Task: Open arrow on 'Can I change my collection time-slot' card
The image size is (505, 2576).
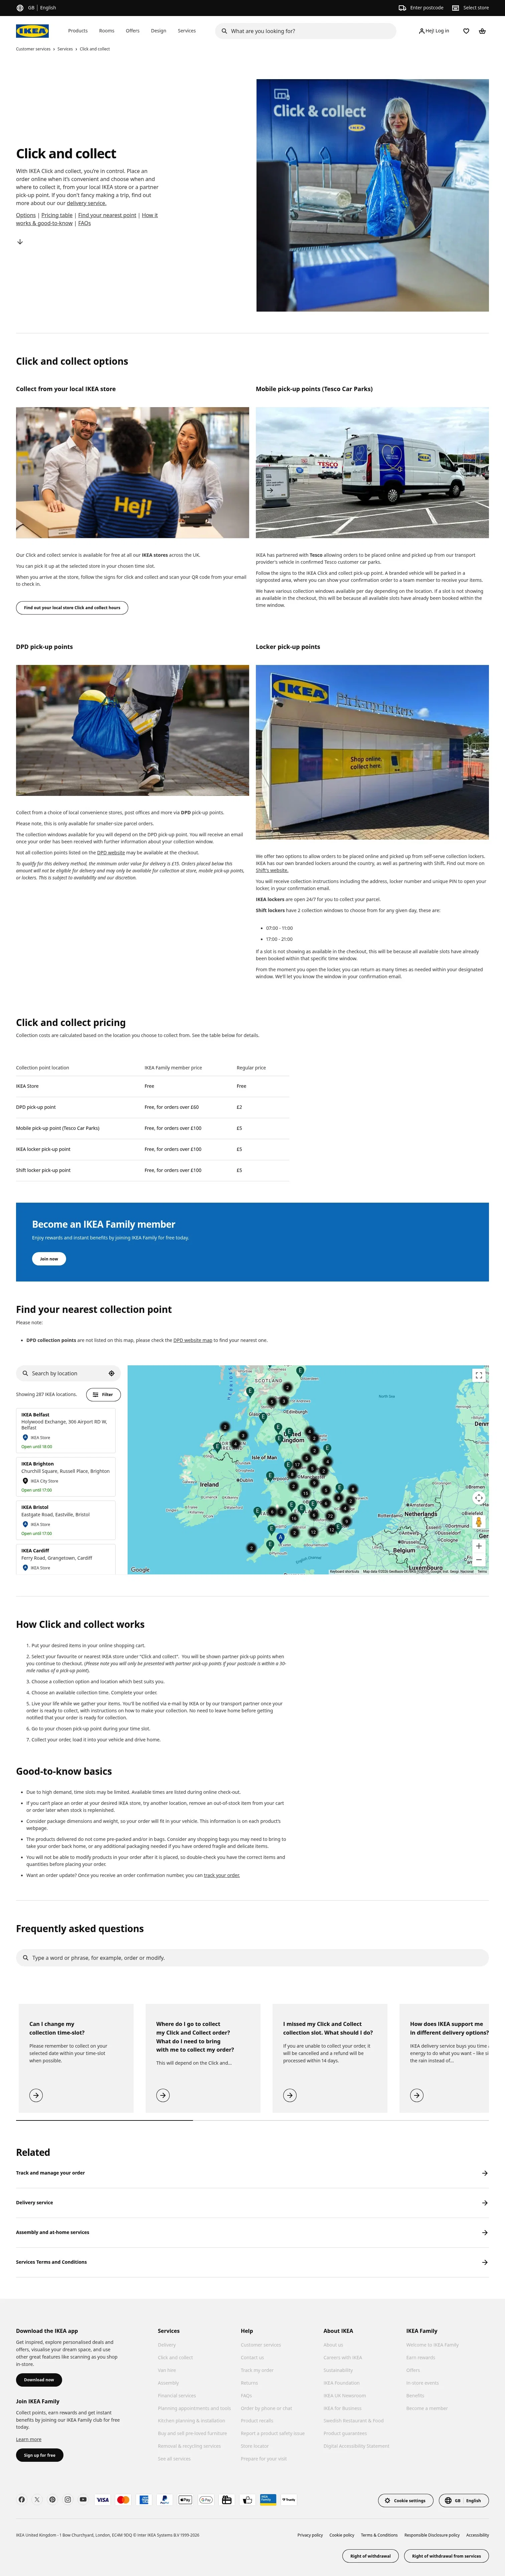Action: 36,2095
